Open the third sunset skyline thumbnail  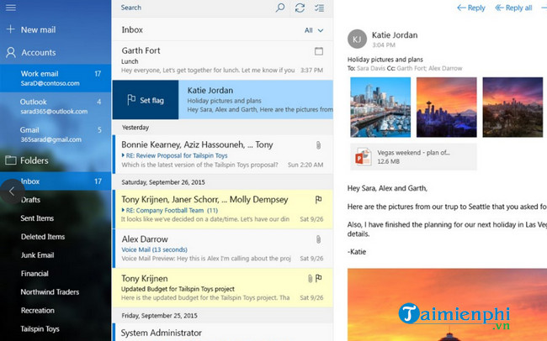[512, 107]
